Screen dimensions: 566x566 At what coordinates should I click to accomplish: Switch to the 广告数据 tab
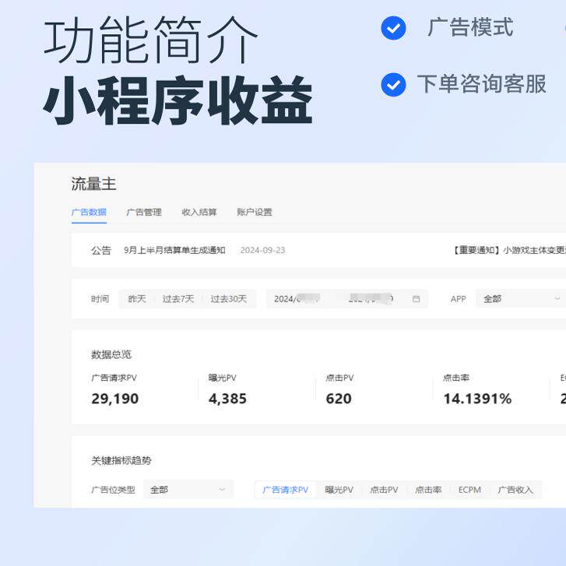[89, 213]
